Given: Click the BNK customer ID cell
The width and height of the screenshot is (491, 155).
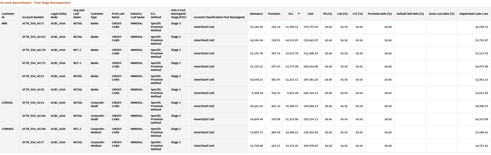Looking at the screenshot, I should click(5, 24).
